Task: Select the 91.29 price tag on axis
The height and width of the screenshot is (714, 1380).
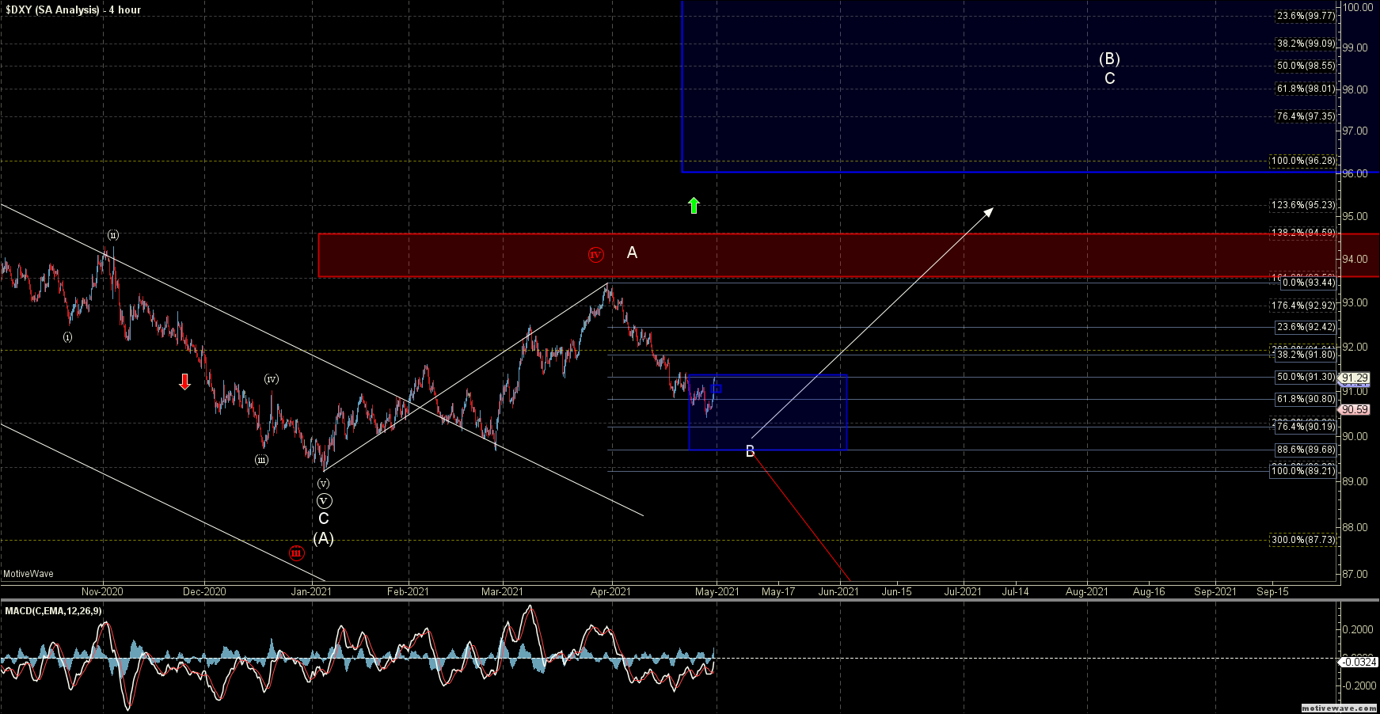Action: (x=1354, y=378)
